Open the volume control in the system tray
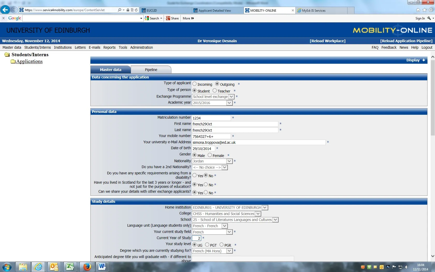The height and width of the screenshot is (272, 435). point(406,267)
